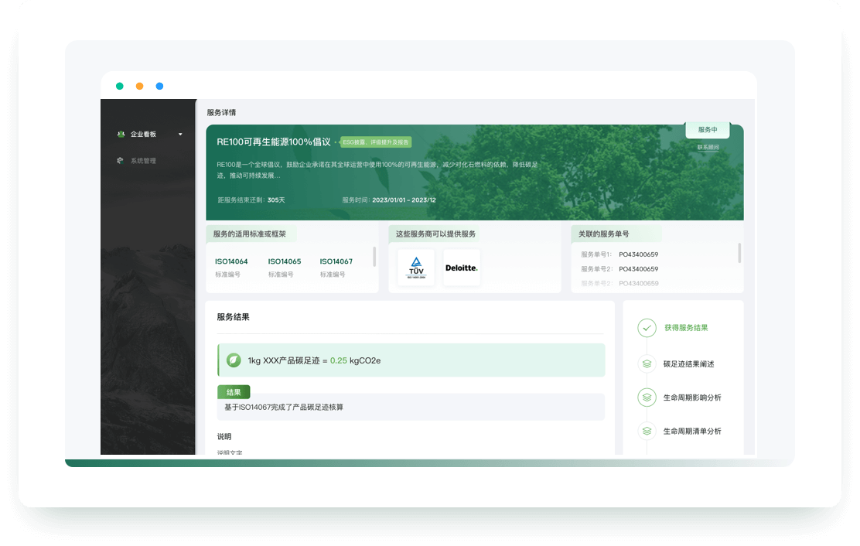
Task: Click the layers icon beside 碳足迹结果阐述
Action: click(647, 364)
